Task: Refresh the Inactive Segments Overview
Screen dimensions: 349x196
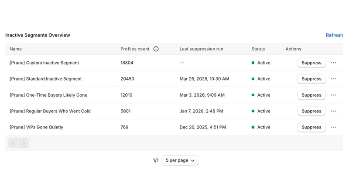Action: [334, 35]
